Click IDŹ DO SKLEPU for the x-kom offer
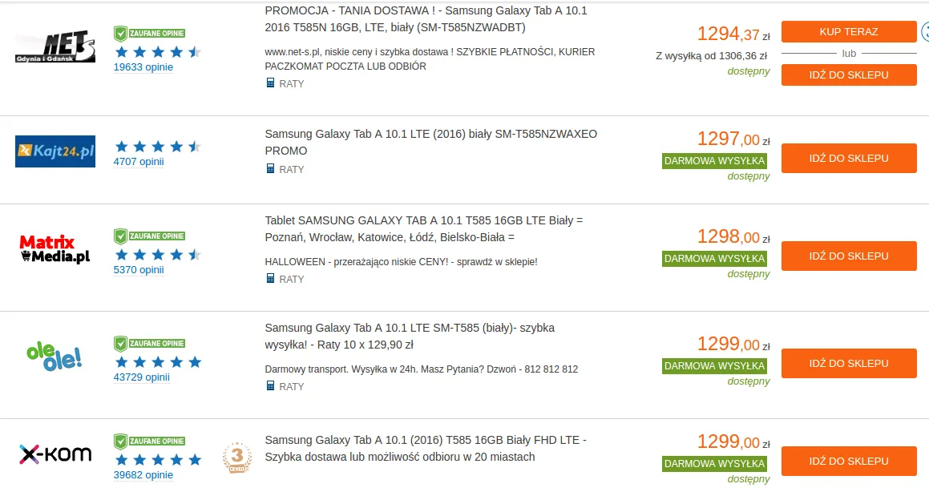The width and height of the screenshot is (929, 500). coord(848,462)
